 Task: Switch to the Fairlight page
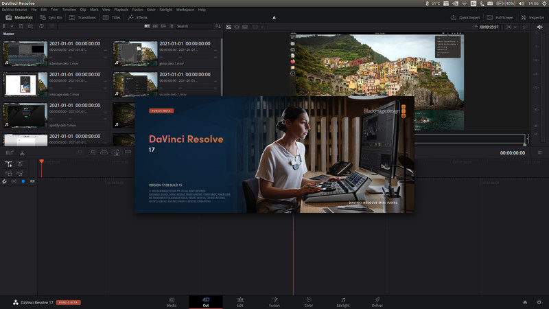(343, 302)
